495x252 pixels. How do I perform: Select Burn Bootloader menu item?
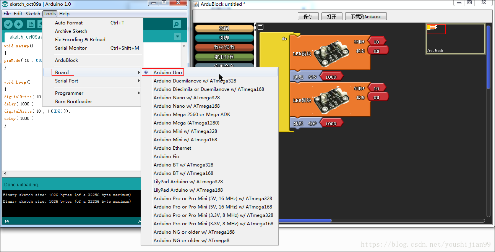(93, 101)
